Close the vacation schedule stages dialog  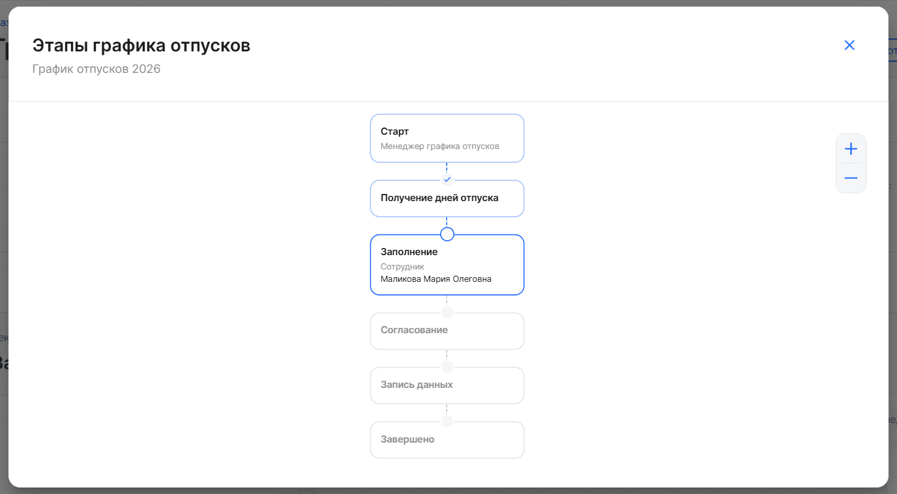click(x=849, y=45)
